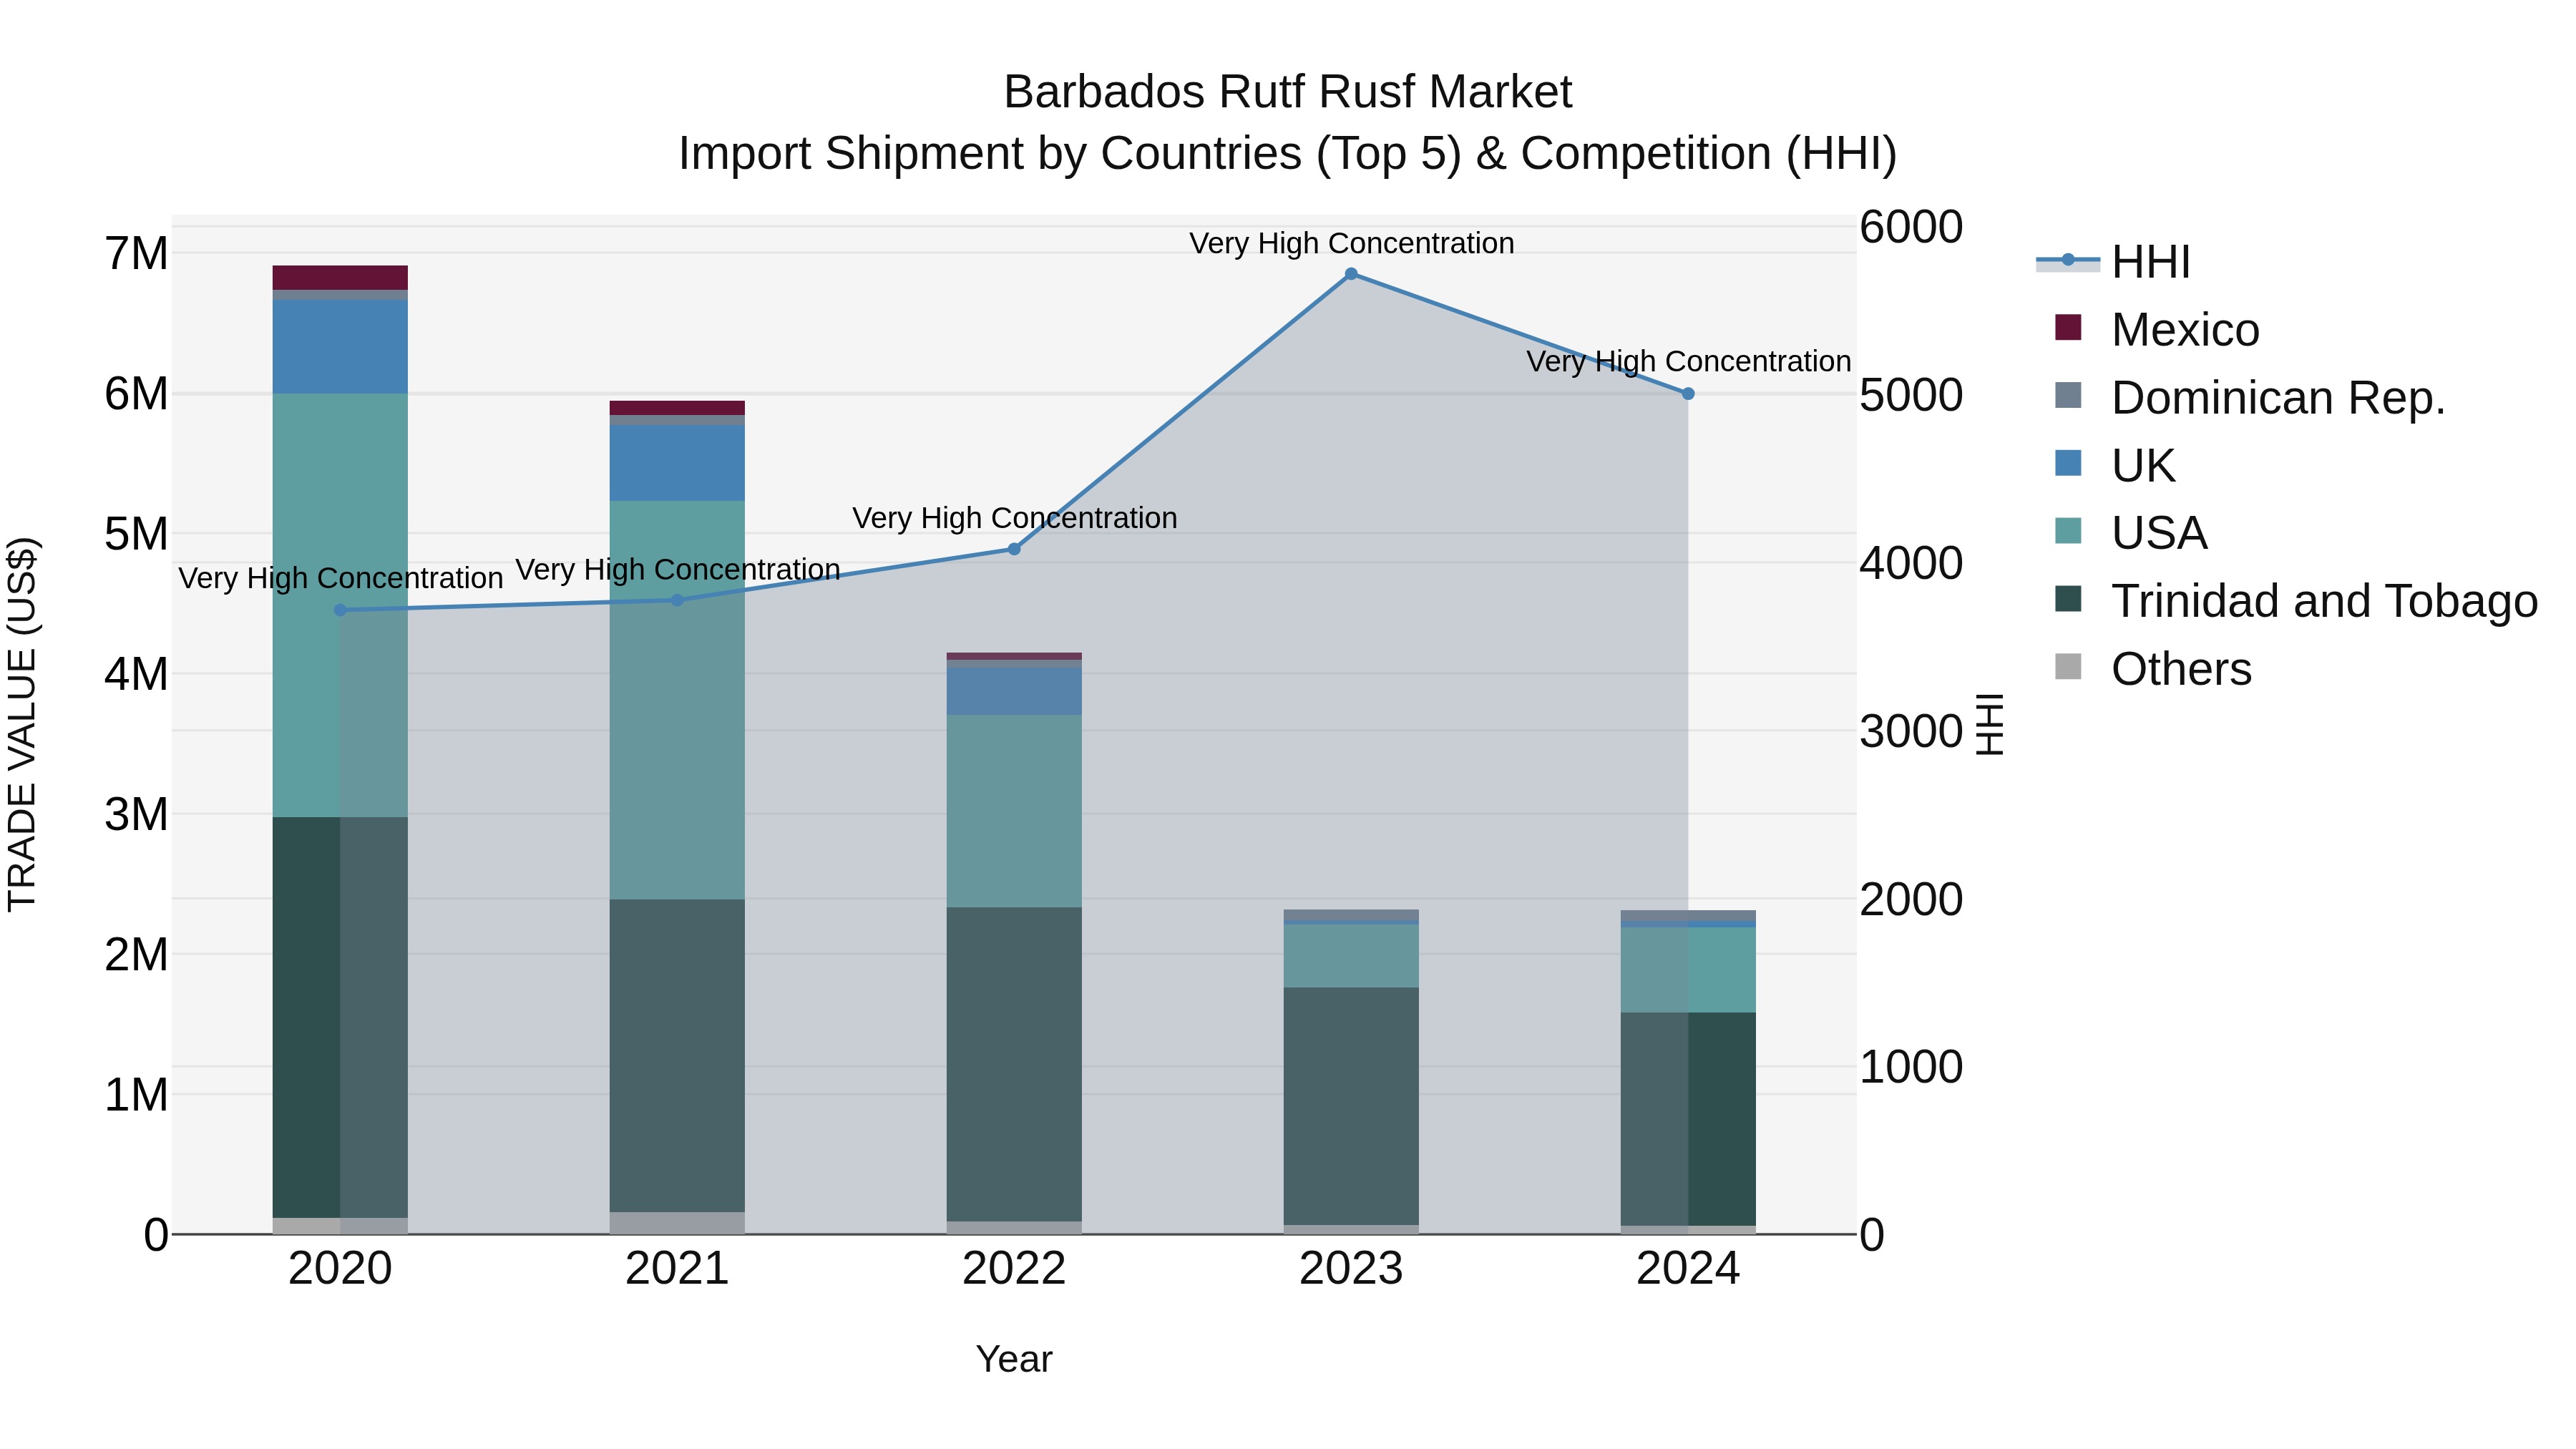Click the 2024 USA bar segment
Screen dimensions: 2576x1449
(x=1688, y=970)
